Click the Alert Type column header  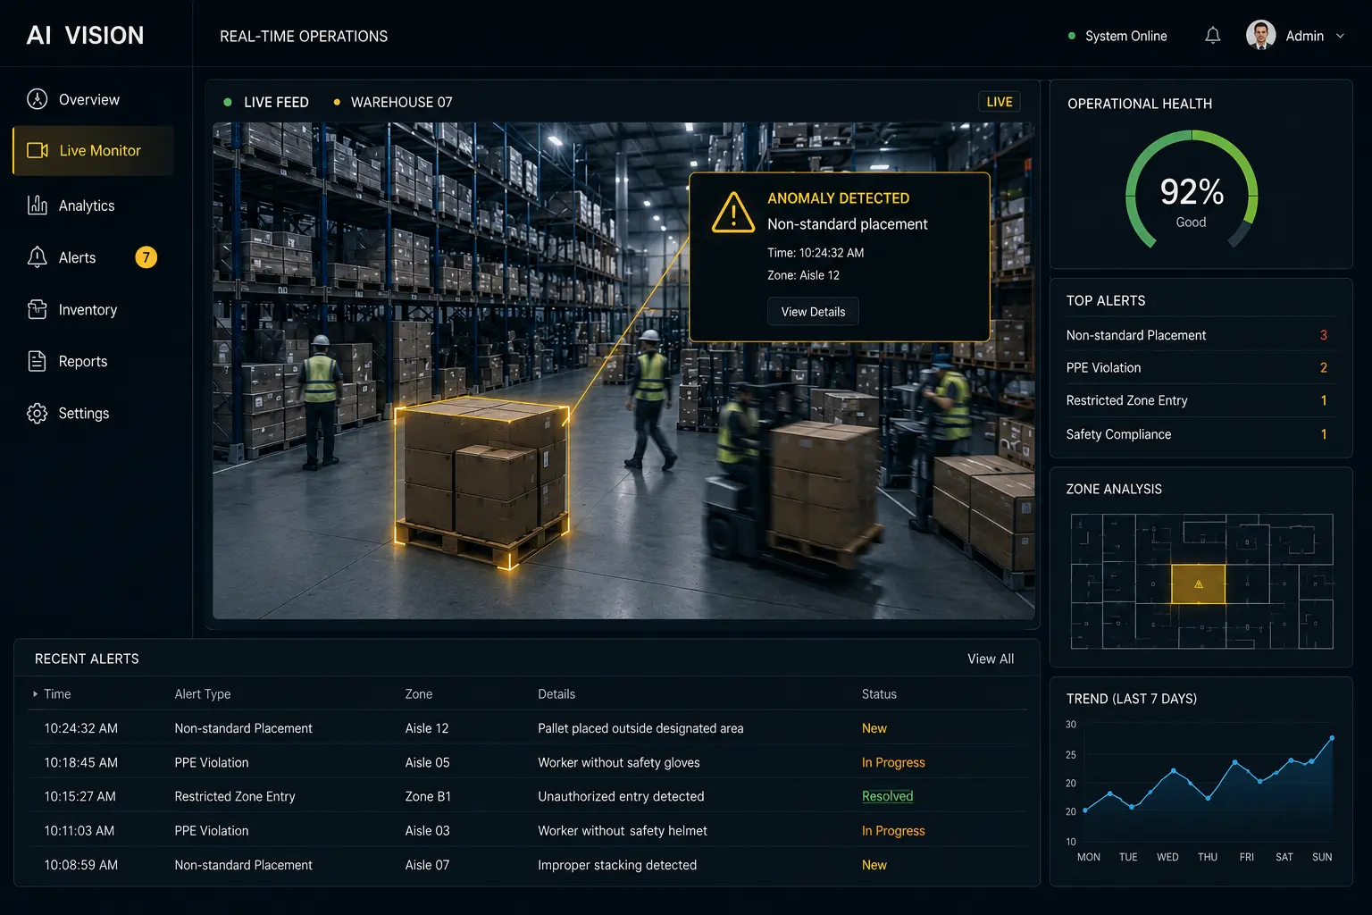pyautogui.click(x=202, y=694)
